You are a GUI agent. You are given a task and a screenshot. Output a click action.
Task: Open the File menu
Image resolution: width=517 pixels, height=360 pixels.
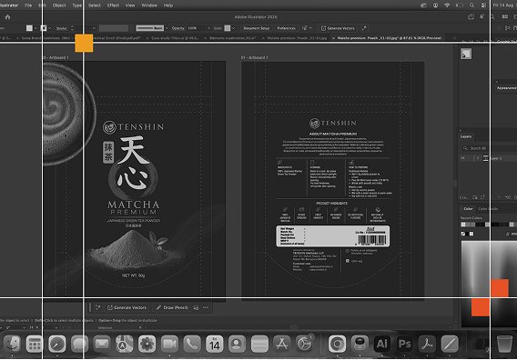click(x=28, y=5)
